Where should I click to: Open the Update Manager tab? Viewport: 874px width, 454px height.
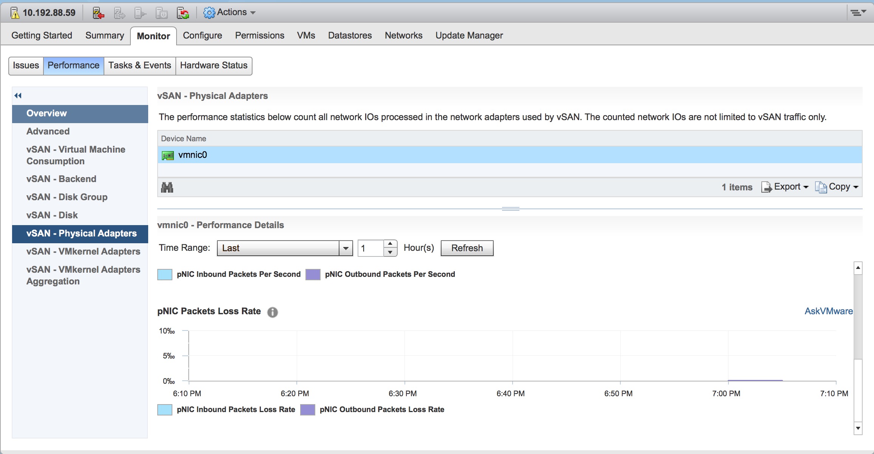(469, 36)
